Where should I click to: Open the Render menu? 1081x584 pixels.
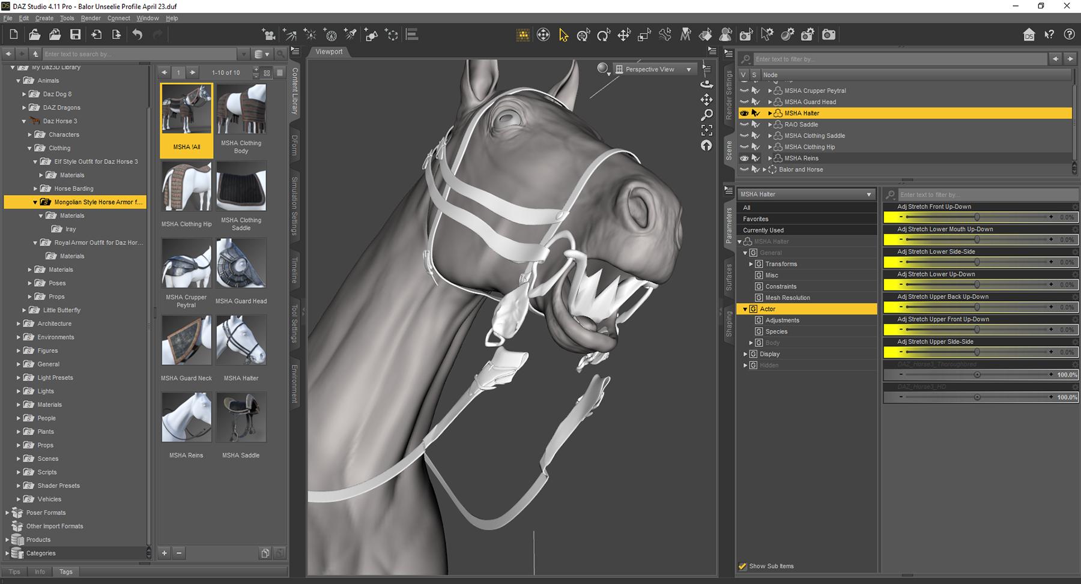[91, 18]
